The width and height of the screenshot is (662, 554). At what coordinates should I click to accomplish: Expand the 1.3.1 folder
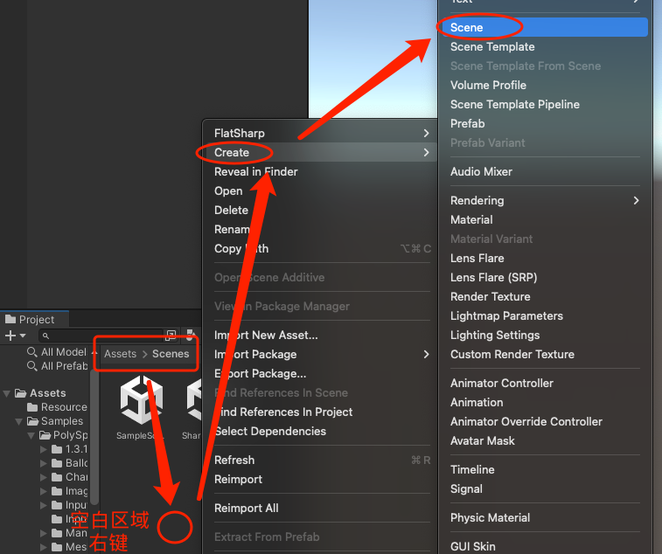43,449
